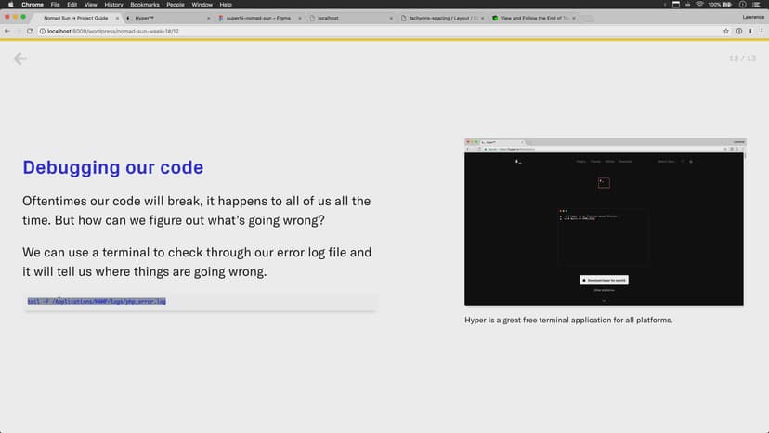Open the Bookmarks menu
This screenshot has height=433, width=769.
pos(145,5)
